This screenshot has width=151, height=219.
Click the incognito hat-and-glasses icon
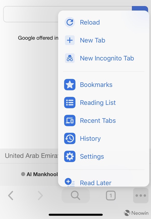tap(70, 58)
